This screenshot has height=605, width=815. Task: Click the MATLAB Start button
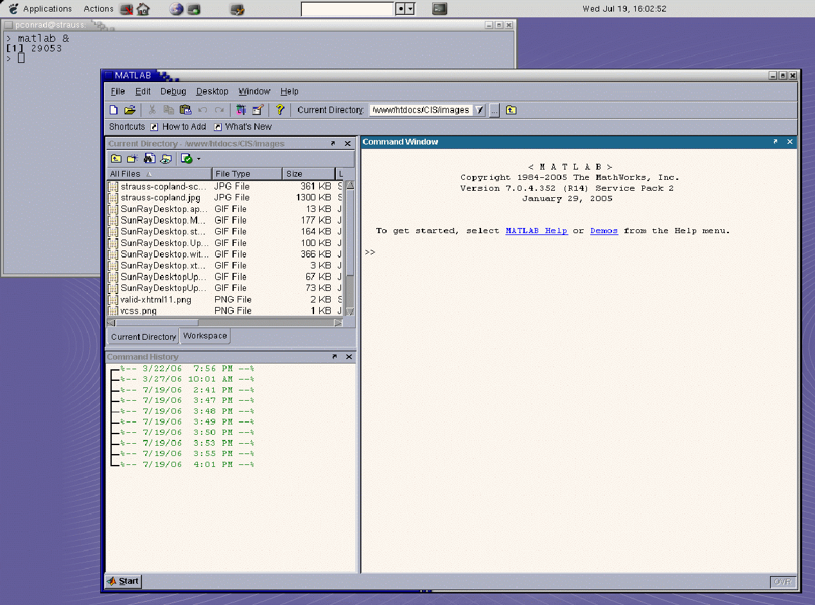(123, 581)
